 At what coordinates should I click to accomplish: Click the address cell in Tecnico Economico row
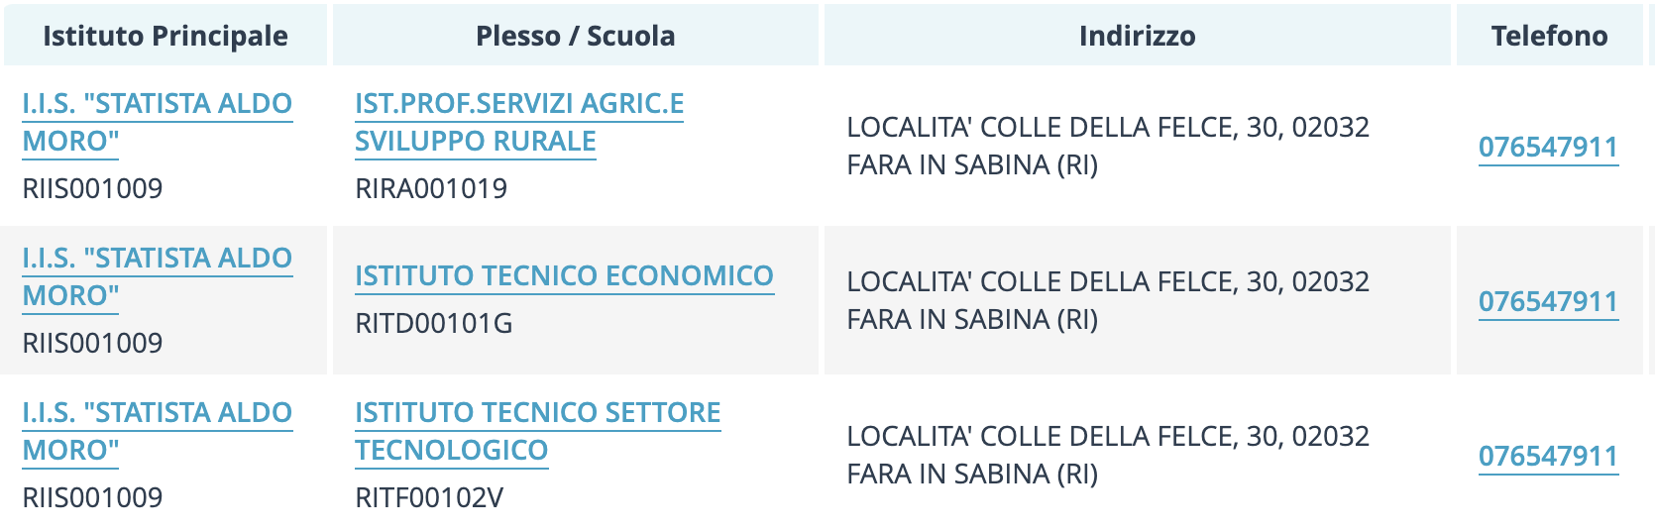click(x=1138, y=300)
